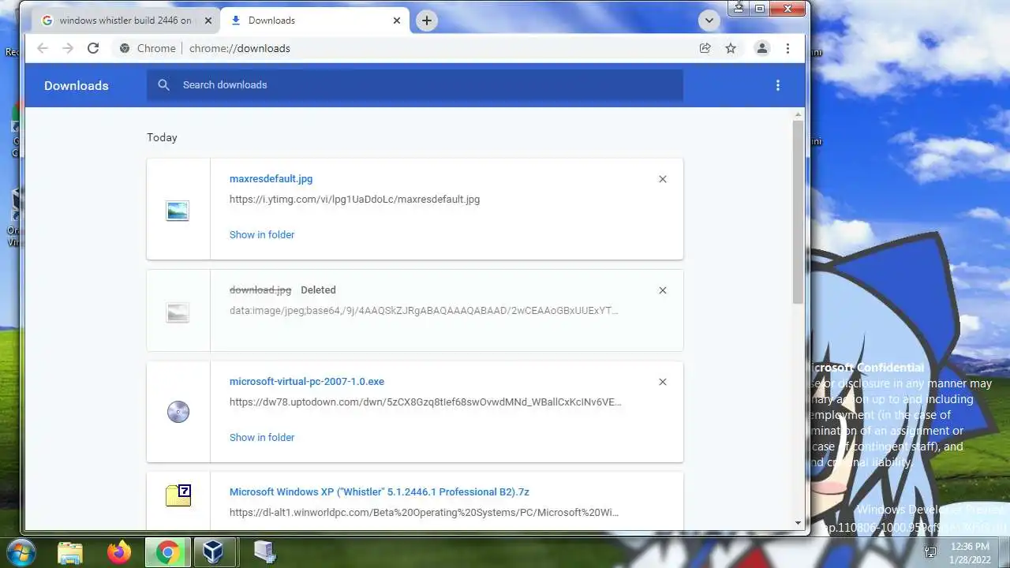Remove microsoft-virtual-pc-2007 exe from the list
This screenshot has width=1010, height=568.
(x=663, y=382)
